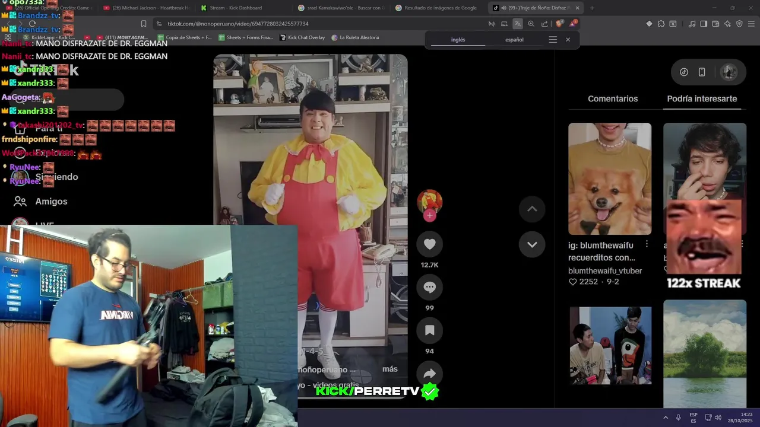Open site settings icon in address bar

(159, 24)
